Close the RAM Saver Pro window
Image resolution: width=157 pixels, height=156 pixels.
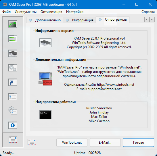click(150, 4)
